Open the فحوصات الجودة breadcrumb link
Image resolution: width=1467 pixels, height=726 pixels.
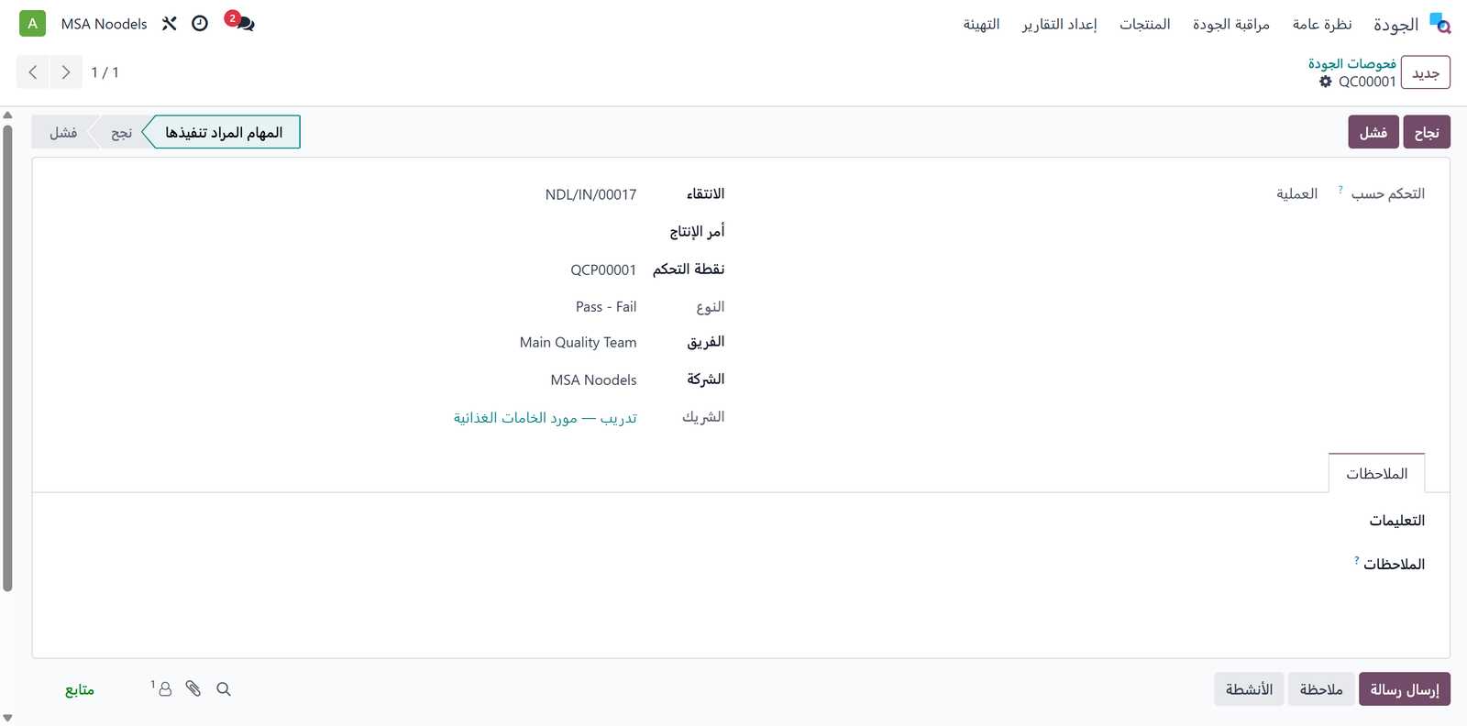click(1352, 63)
